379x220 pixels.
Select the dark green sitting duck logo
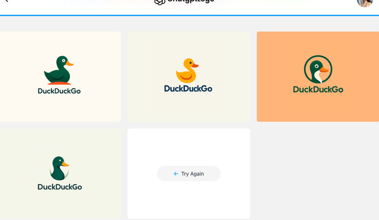[60, 77]
